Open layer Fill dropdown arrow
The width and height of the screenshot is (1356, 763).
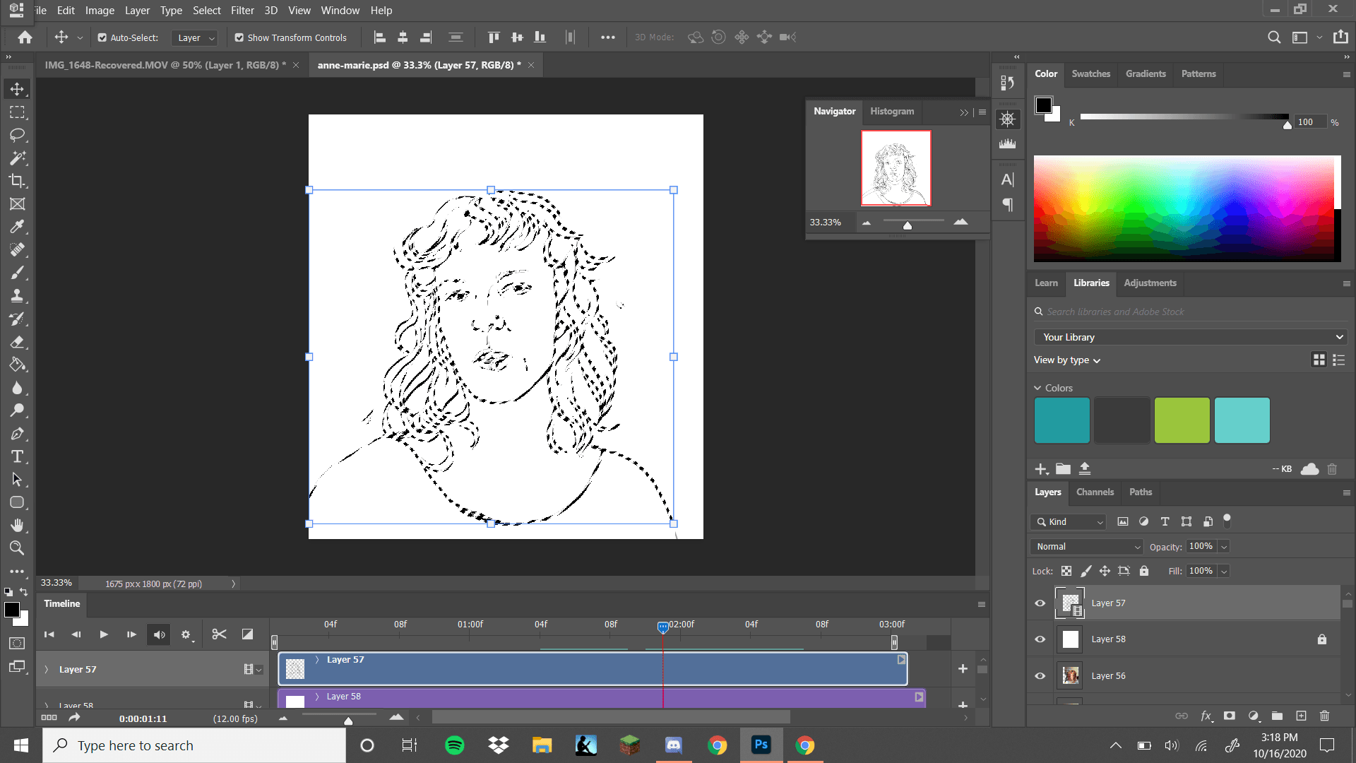pos(1224,571)
